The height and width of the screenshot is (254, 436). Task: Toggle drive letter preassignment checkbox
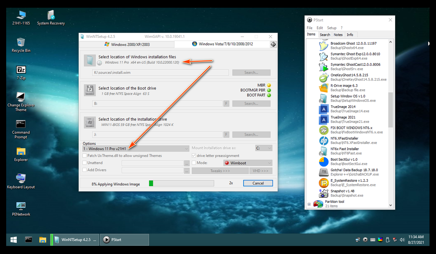coord(194,155)
